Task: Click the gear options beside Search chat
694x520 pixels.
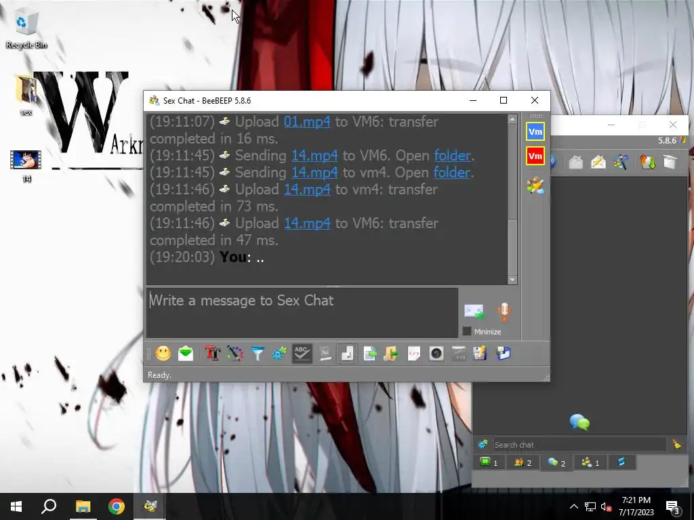Action: [x=483, y=444]
